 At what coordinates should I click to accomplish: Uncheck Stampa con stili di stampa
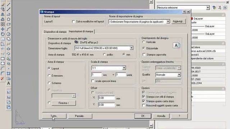pyautogui.click(x=143, y=97)
